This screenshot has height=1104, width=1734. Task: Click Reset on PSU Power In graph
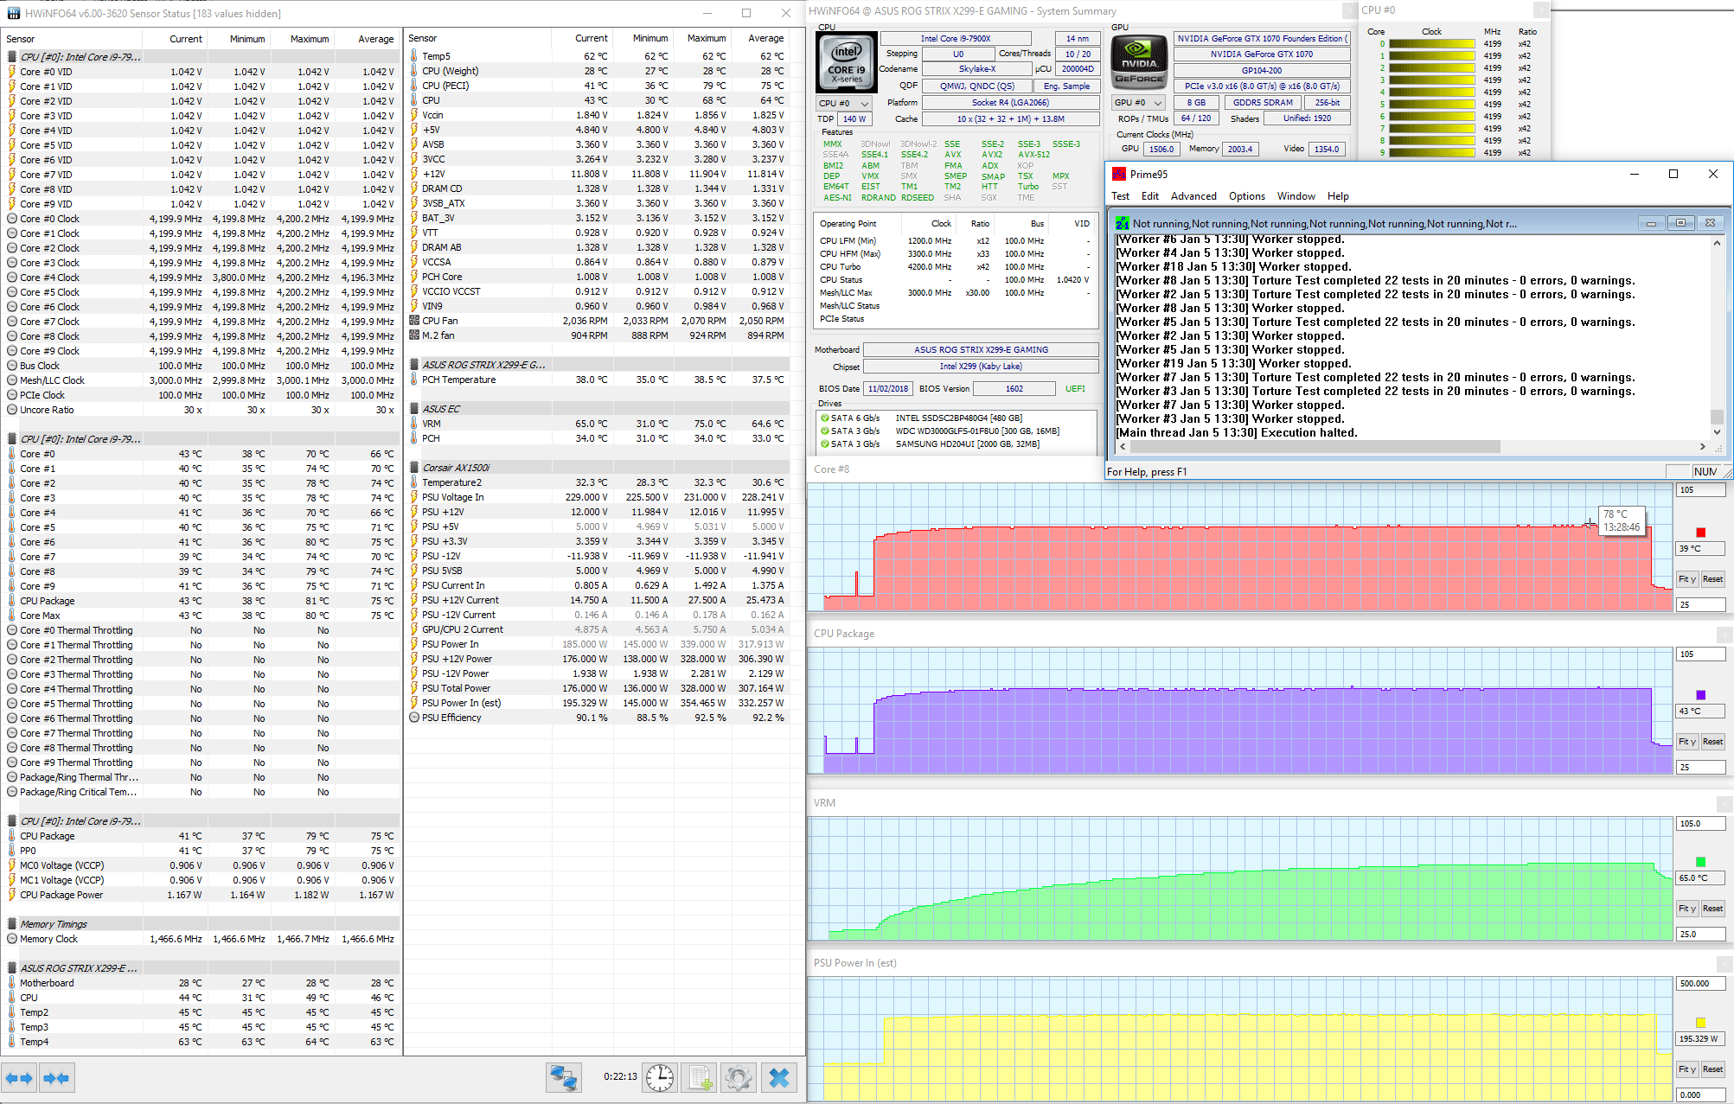click(x=1712, y=1069)
